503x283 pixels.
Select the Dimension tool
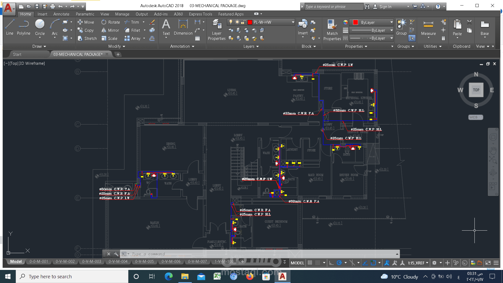pos(183,27)
